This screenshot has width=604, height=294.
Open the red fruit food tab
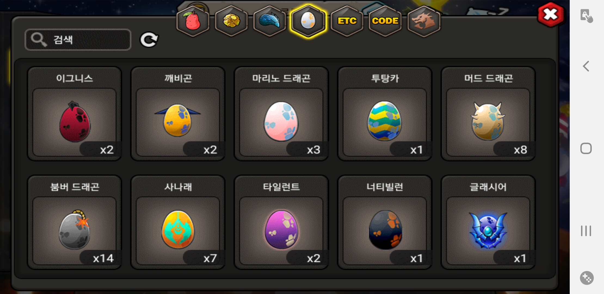click(193, 21)
